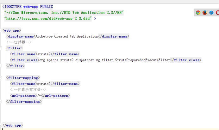The height and width of the screenshot is (130, 219).
Task: Click the comment "<!--拦截所有方法-->"
Action: point(28,90)
